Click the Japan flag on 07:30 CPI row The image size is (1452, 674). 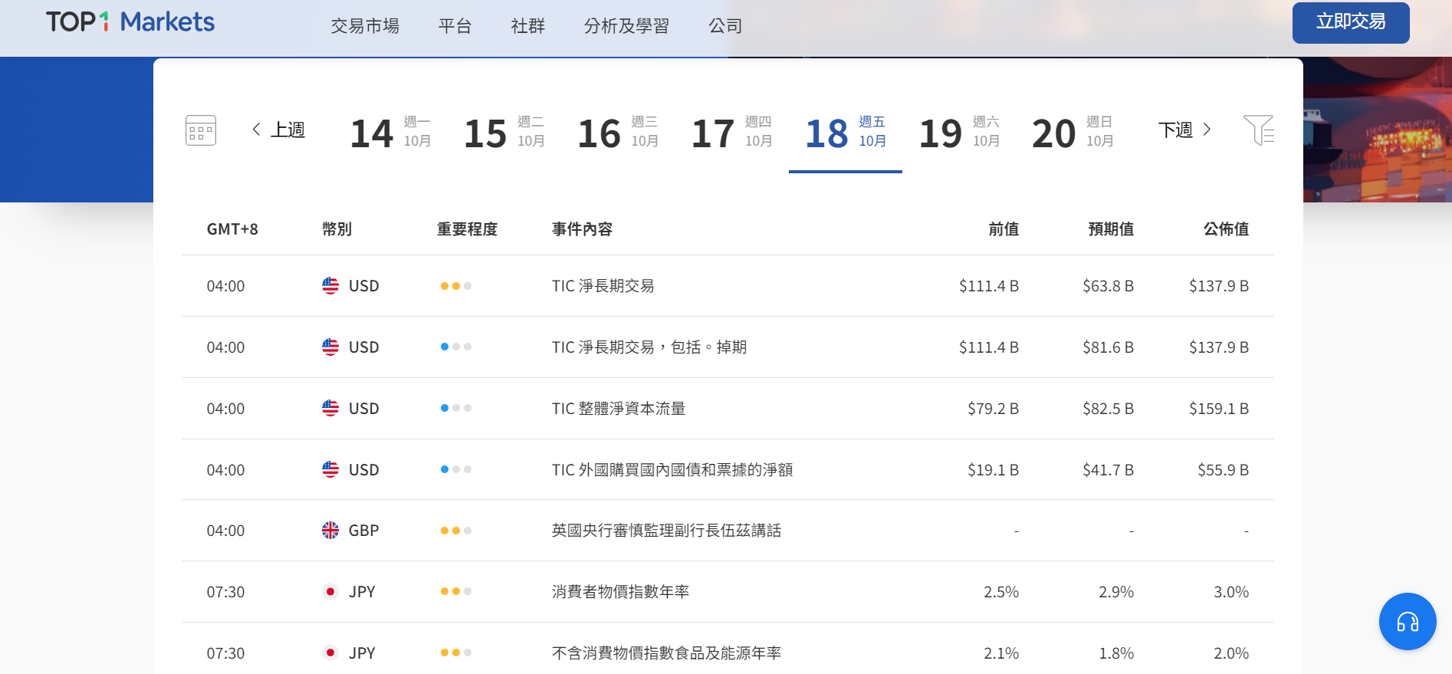tap(330, 592)
